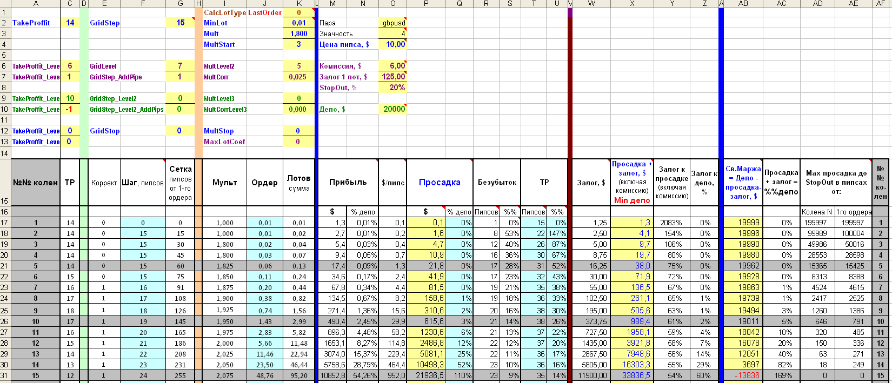Select the free margin value 3697
This screenshot has height=383, width=892.
pos(743,365)
